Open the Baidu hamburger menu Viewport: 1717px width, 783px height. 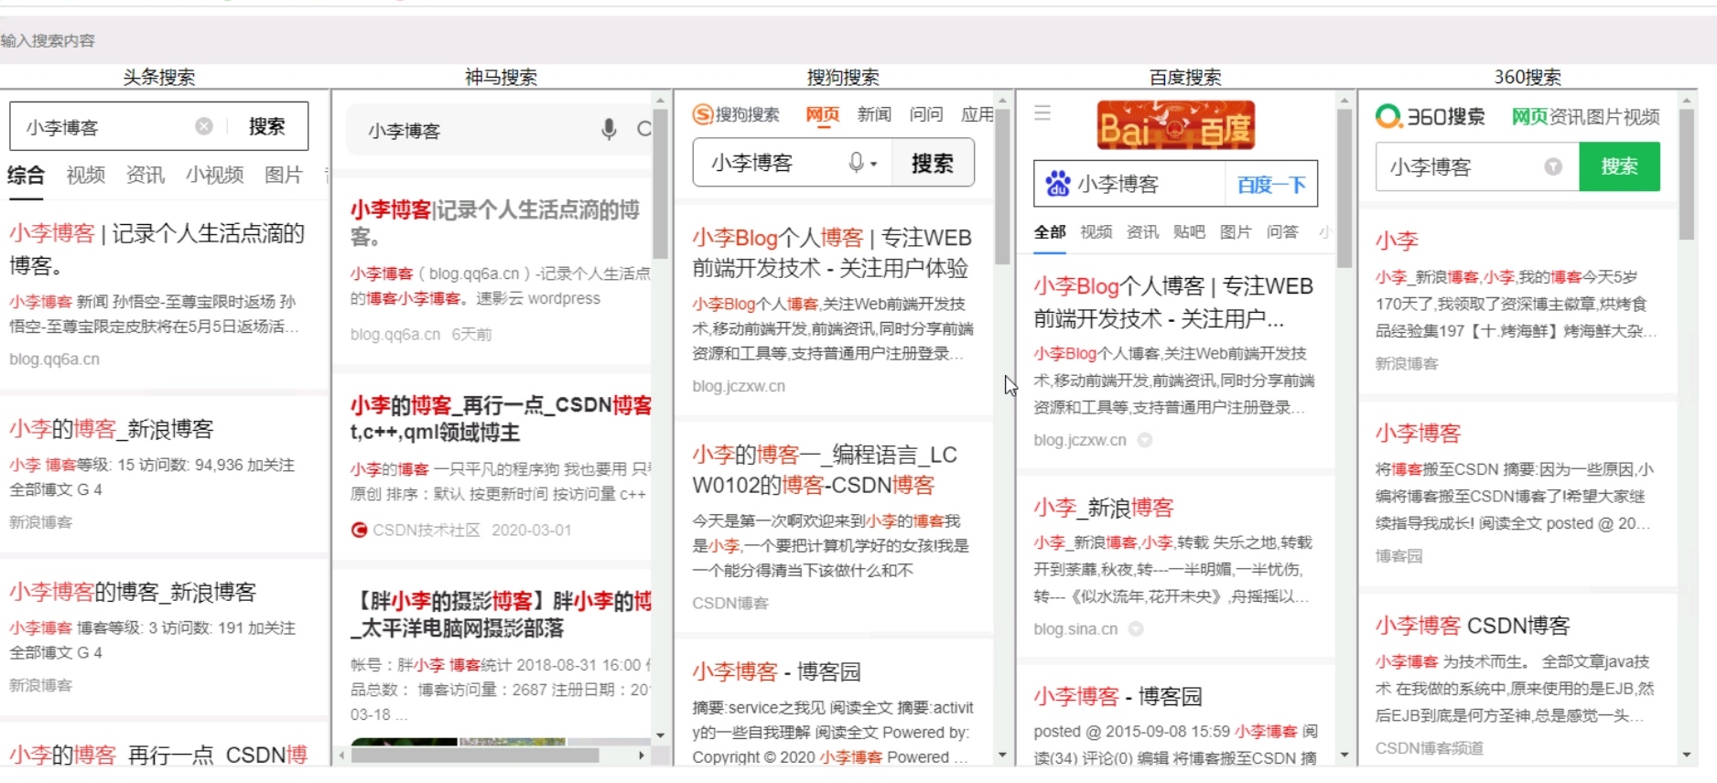(1042, 113)
